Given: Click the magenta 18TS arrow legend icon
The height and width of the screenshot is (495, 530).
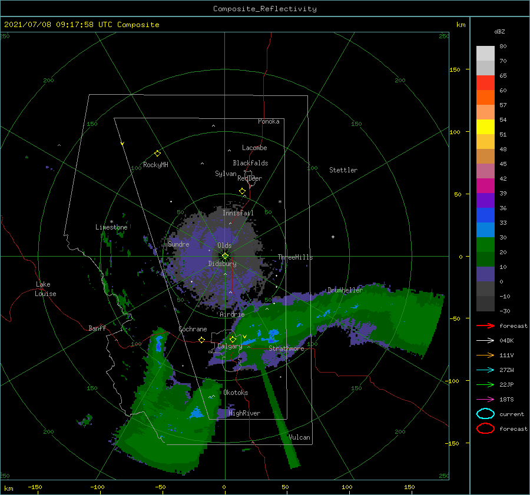Looking at the screenshot, I should [x=485, y=400].
